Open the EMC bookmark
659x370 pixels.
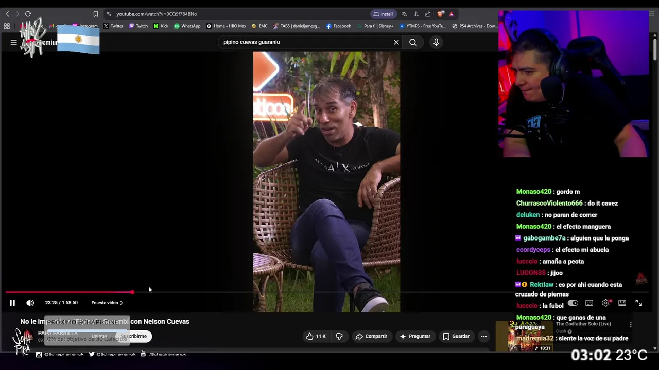pos(259,26)
